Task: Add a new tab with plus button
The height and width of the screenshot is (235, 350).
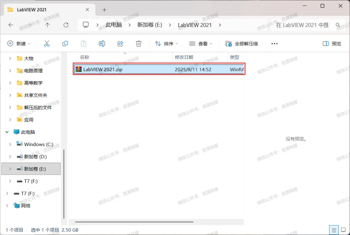Action: (104, 10)
